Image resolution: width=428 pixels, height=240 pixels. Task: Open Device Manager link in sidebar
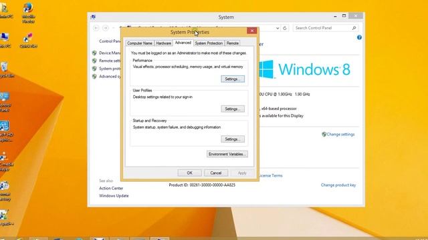click(110, 53)
